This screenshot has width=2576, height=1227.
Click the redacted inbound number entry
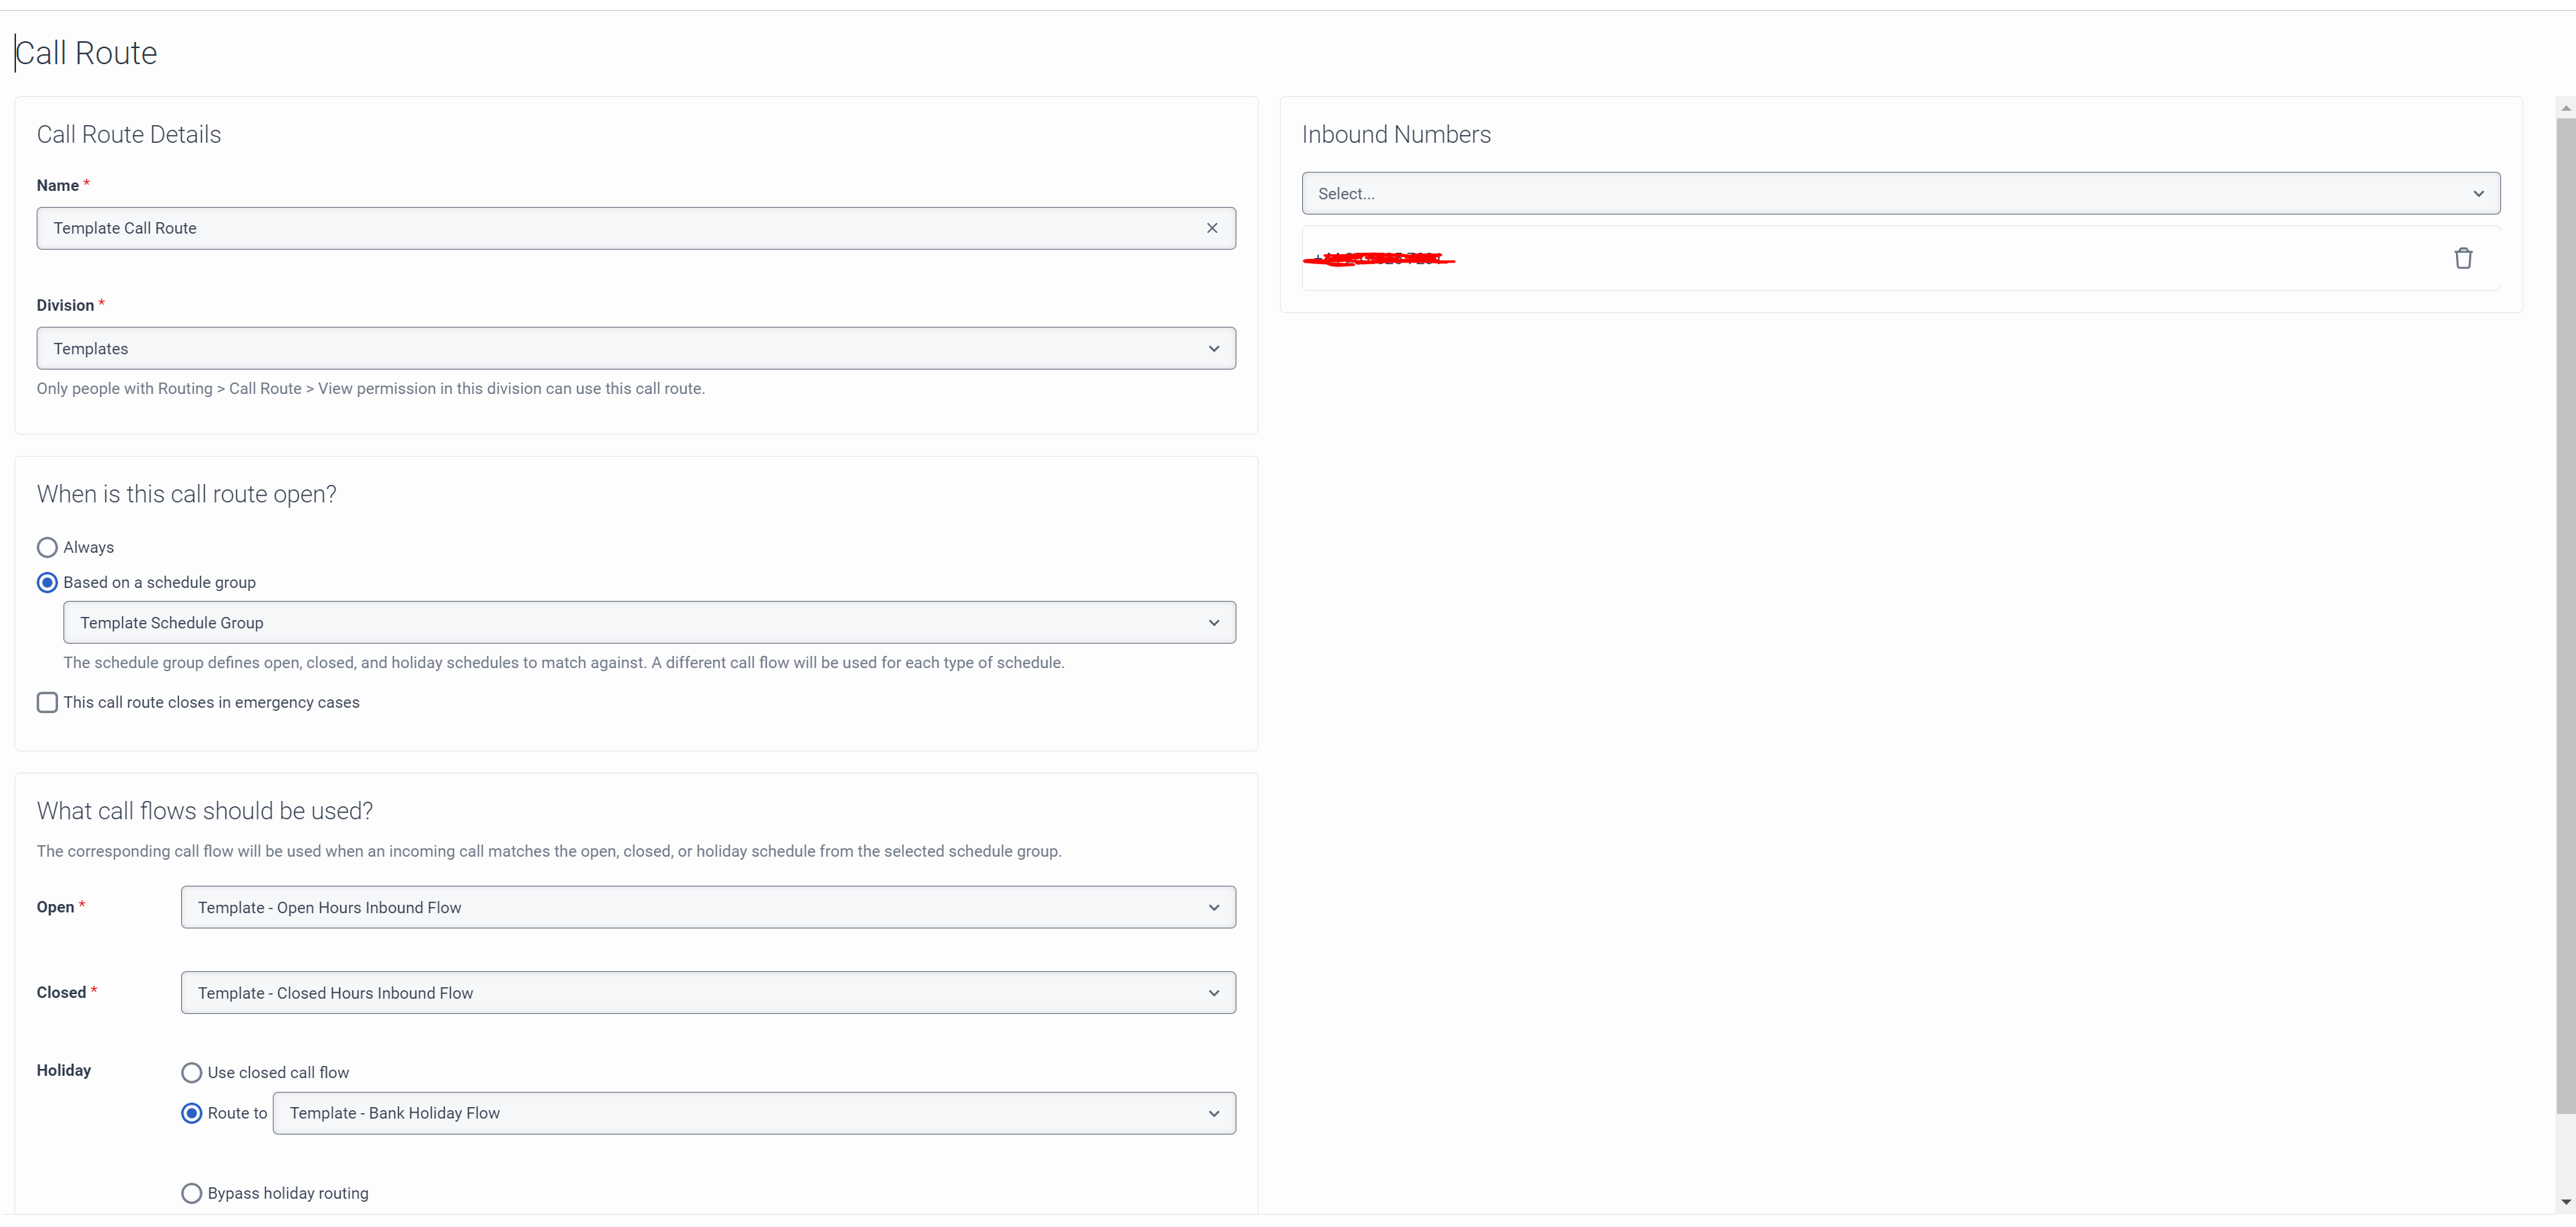pyautogui.click(x=1378, y=259)
